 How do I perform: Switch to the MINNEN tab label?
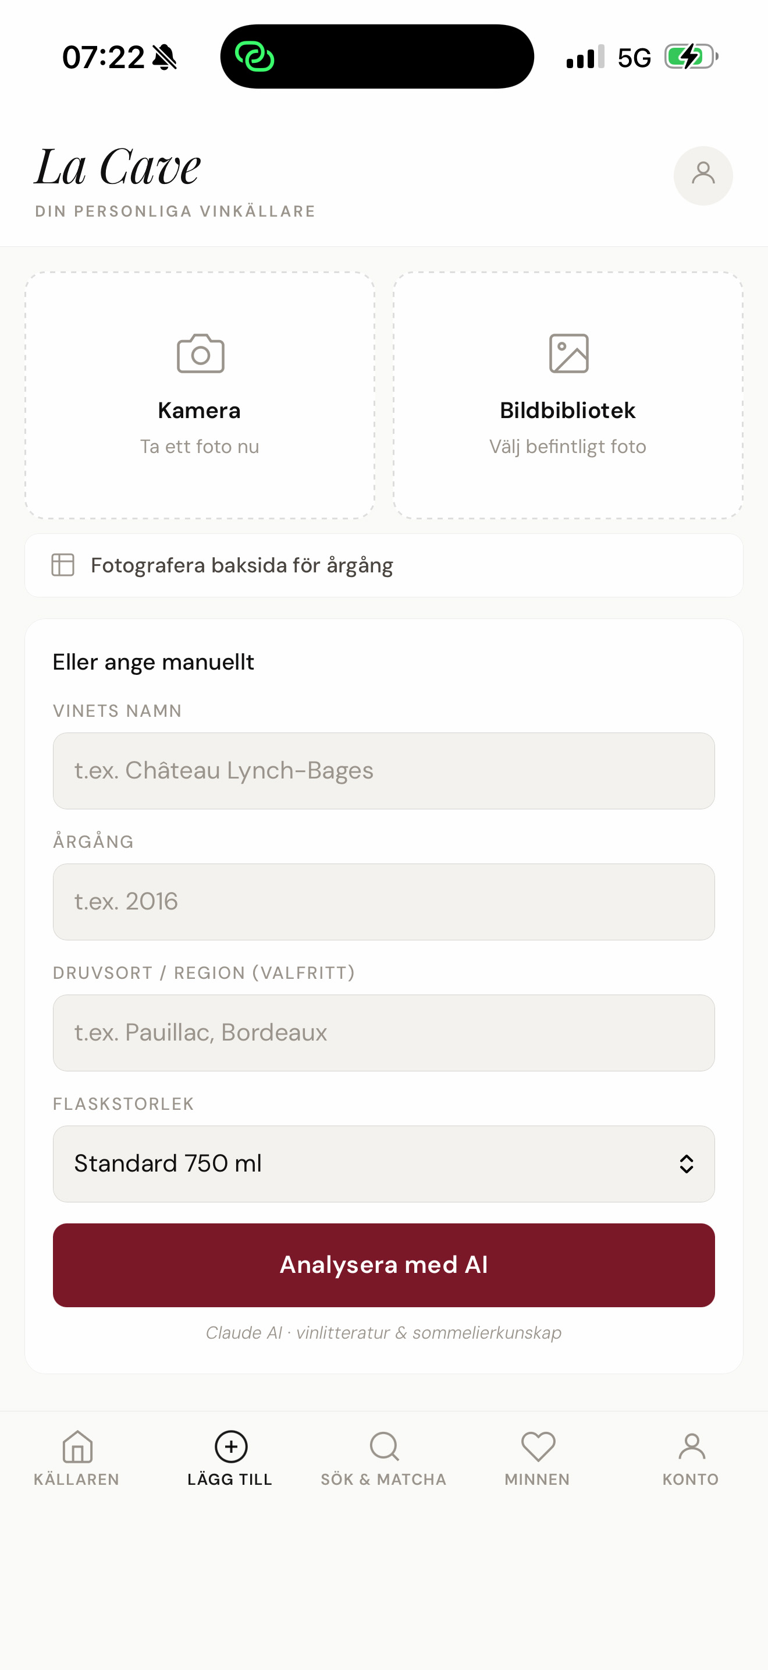pyautogui.click(x=537, y=1480)
